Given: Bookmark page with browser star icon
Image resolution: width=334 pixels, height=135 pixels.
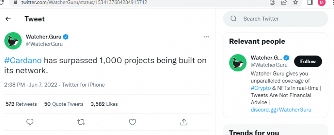Looking at the screenshot, I should (x=295, y=2).
